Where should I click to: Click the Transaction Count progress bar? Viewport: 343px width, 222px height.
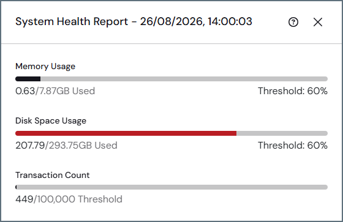click(171, 187)
